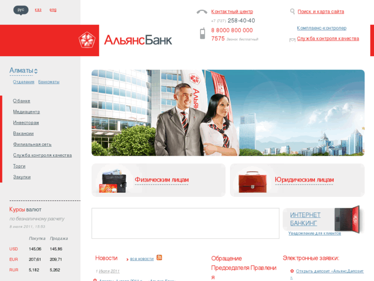Switch language to каз
The height and width of the screenshot is (281, 374).
38,10
